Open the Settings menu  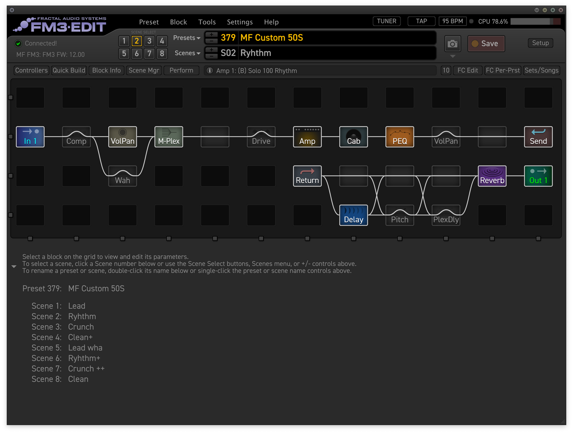[x=240, y=22]
